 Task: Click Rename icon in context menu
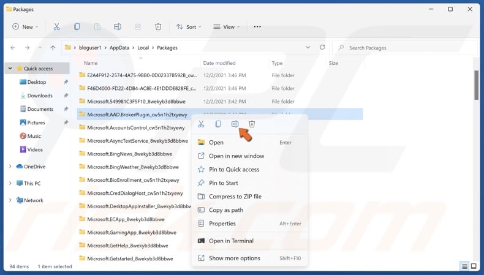[235, 124]
